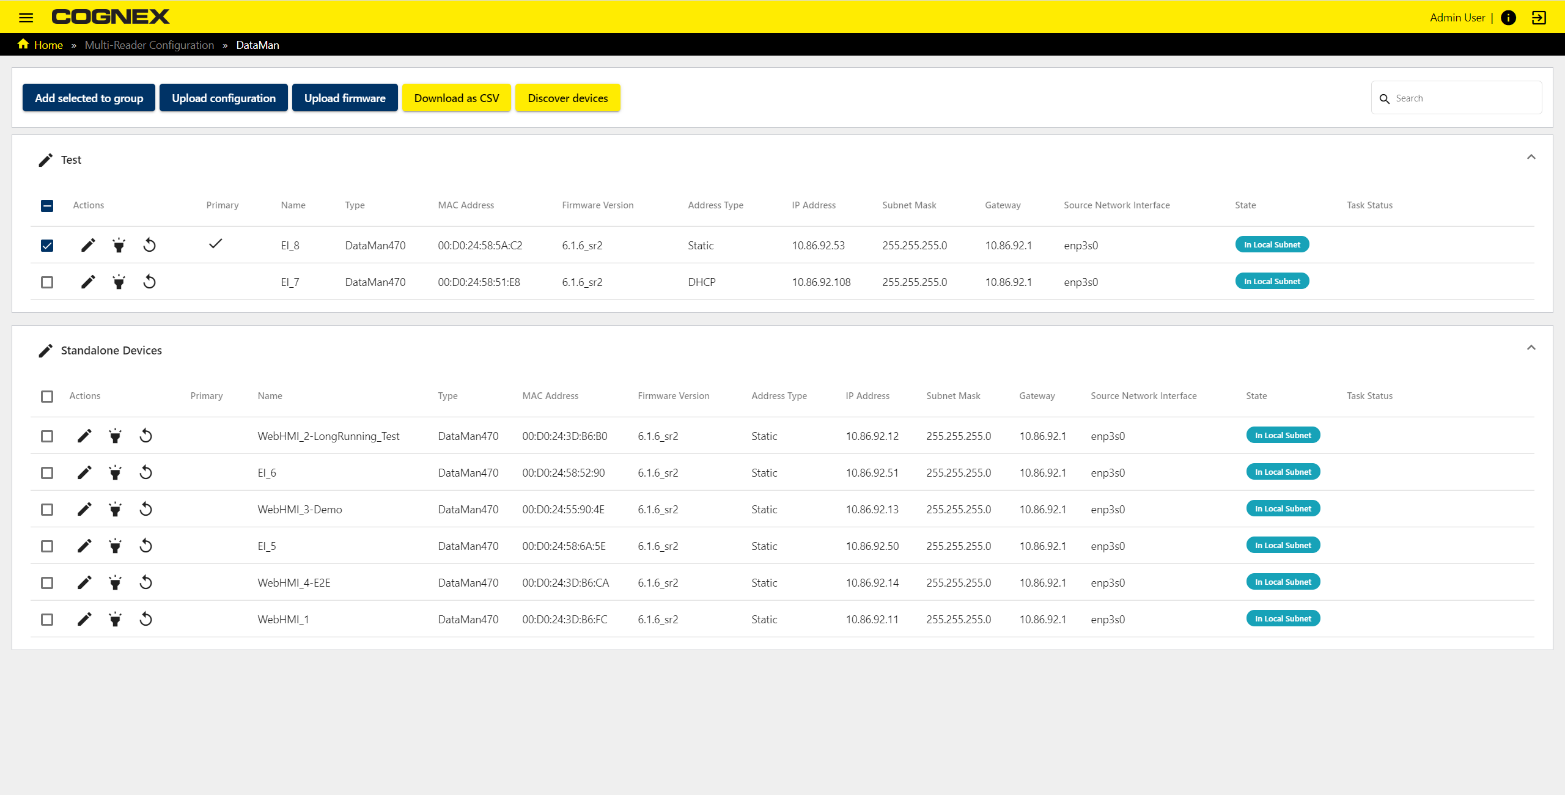Collapse the Standalone Devices section
Screen dimensions: 1565x795
click(x=1531, y=347)
